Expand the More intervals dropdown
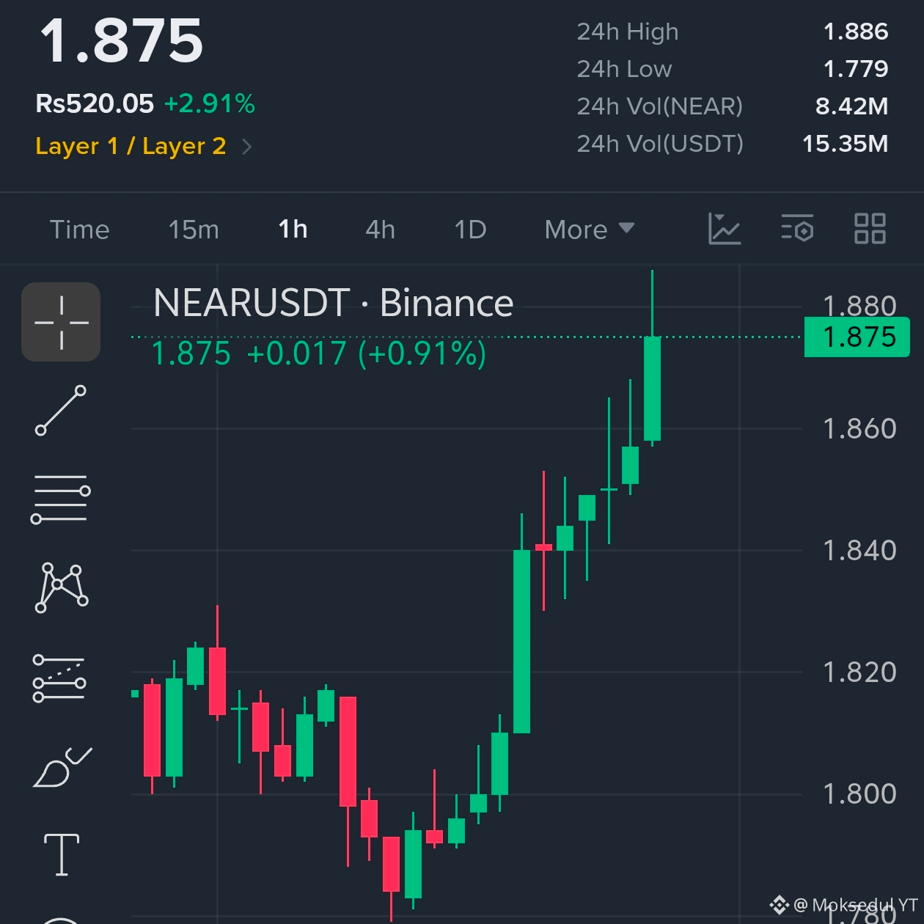 tap(589, 230)
